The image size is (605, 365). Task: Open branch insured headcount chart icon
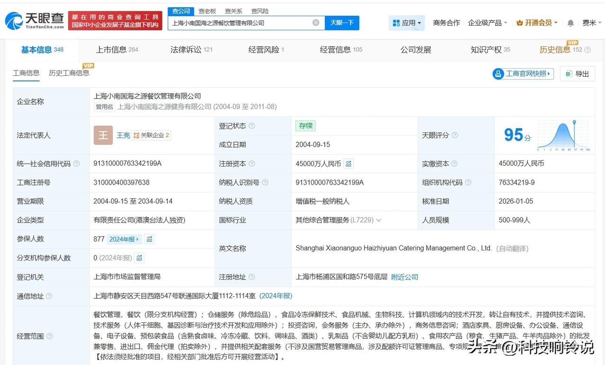139,258
